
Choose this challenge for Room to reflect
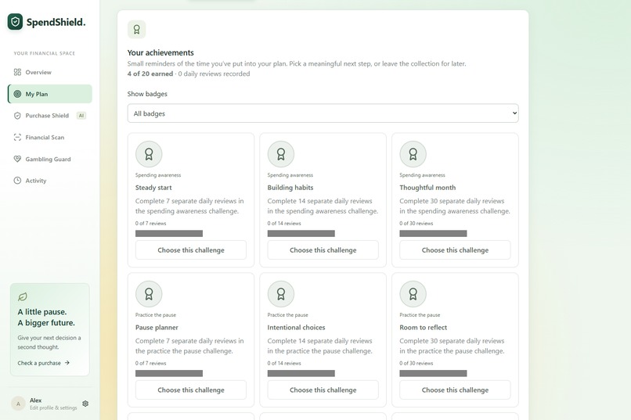pos(455,389)
